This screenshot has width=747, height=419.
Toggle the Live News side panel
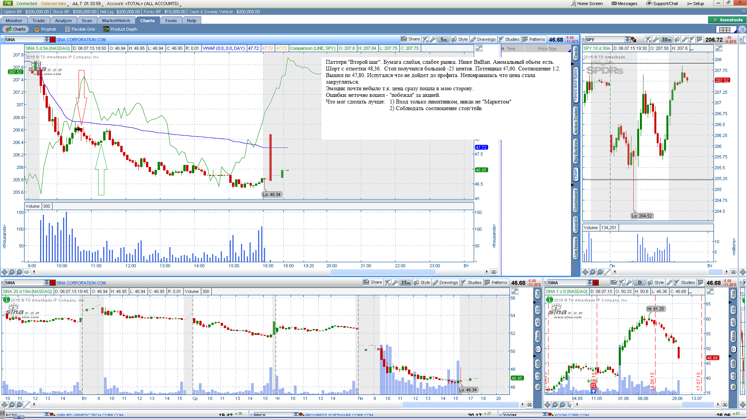(576, 249)
